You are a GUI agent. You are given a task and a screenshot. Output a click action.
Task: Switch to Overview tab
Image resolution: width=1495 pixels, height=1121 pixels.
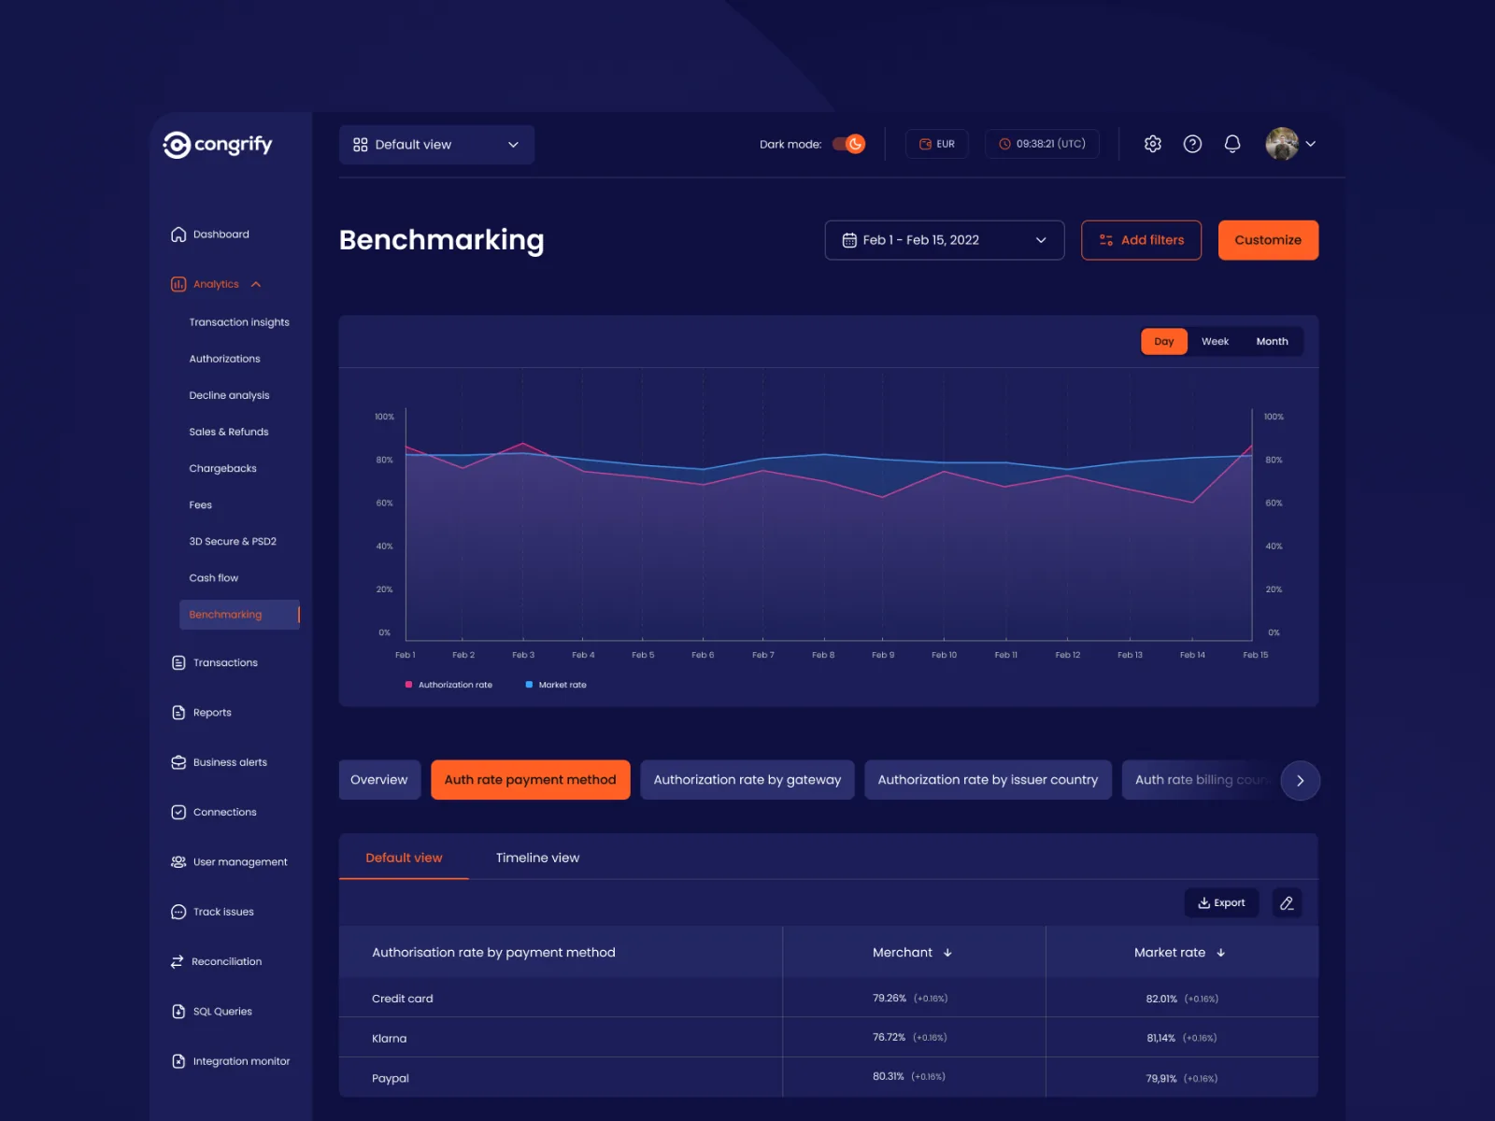point(379,780)
